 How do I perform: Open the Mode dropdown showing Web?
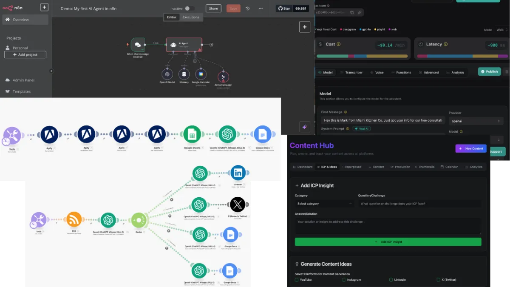coord(501,30)
